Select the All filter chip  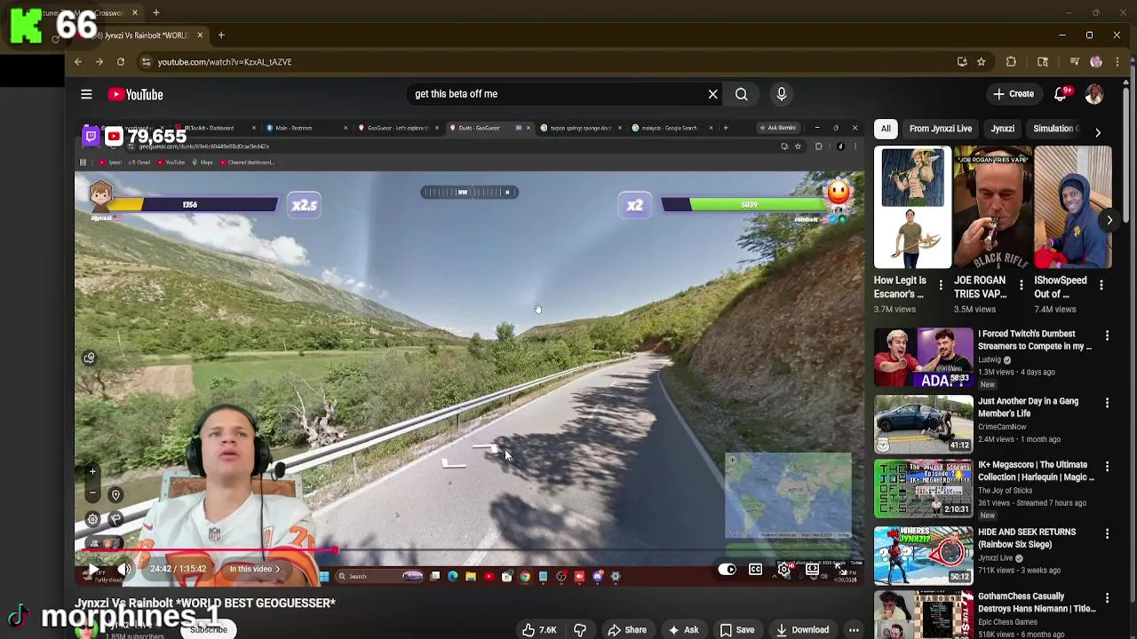886,129
